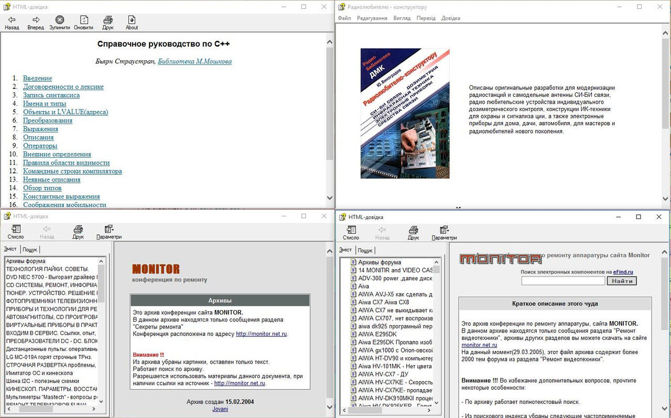The width and height of the screenshot is (671, 418).
Task: Open the Обзор типов link
Action: click(x=42, y=188)
